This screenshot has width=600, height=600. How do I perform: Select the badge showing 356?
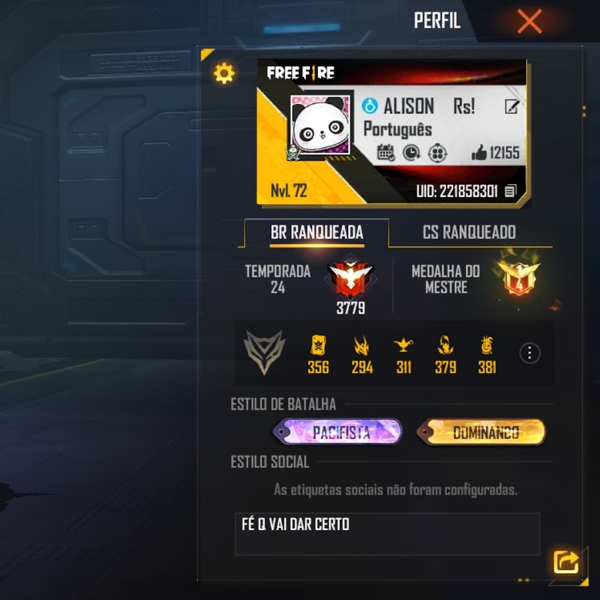(318, 355)
